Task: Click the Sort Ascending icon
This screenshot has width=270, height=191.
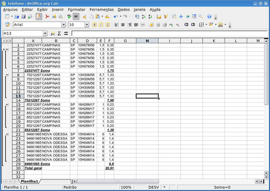Action: tap(143, 16)
